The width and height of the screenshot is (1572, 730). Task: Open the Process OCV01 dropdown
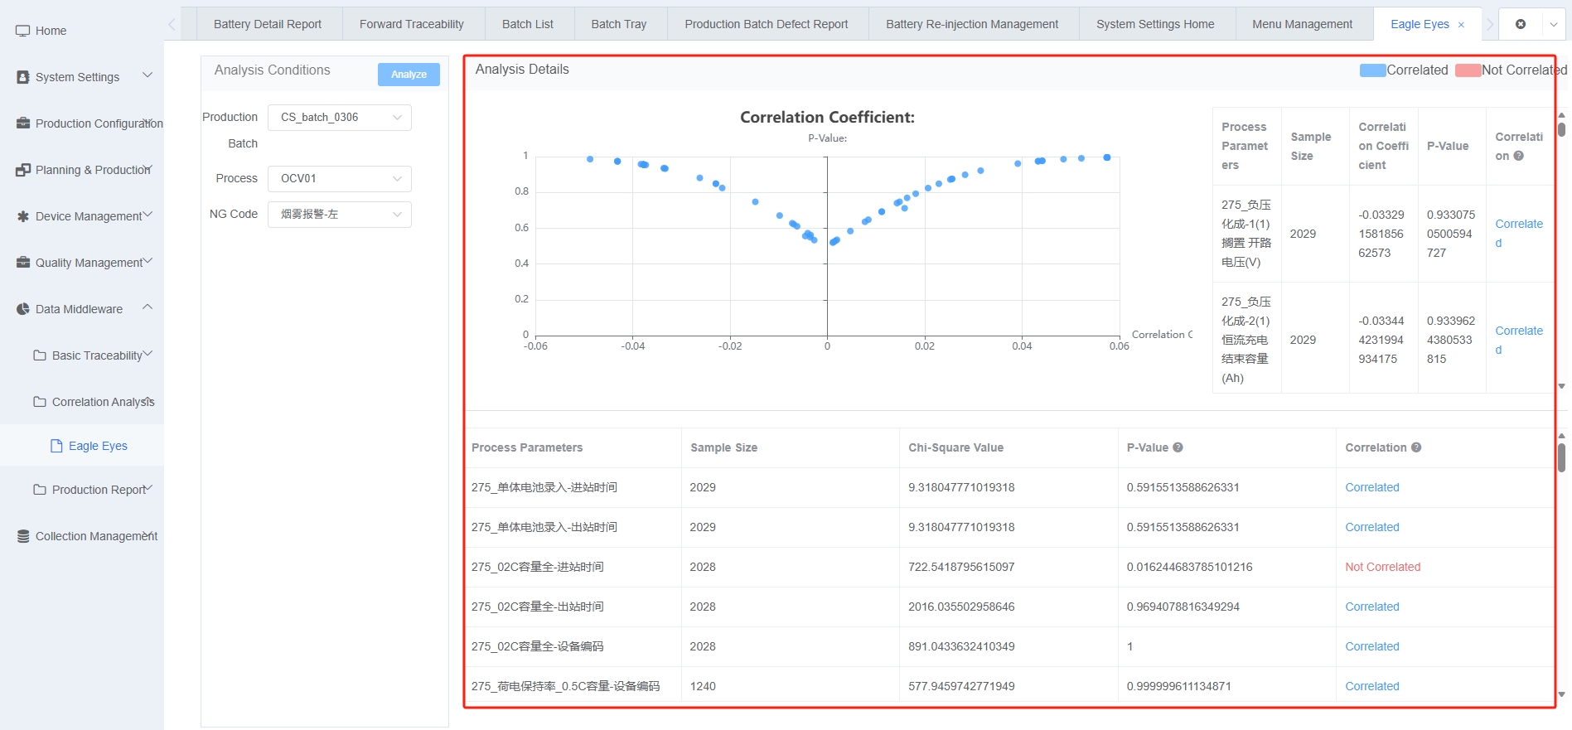pyautogui.click(x=340, y=179)
